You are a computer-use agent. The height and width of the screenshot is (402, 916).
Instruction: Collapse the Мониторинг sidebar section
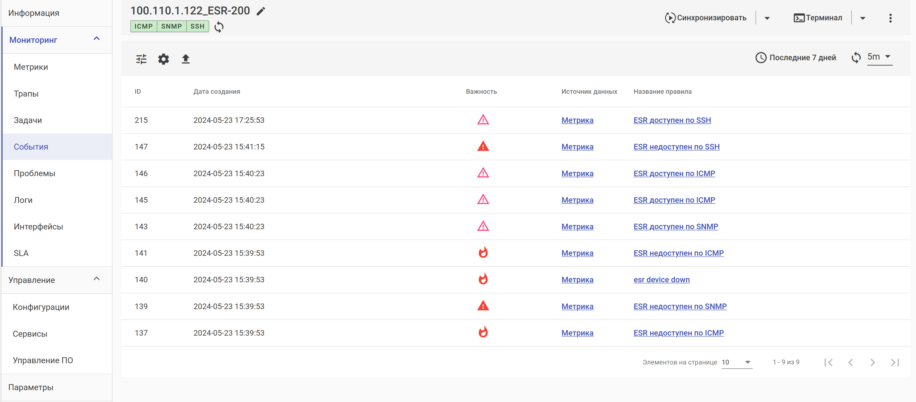pos(96,39)
